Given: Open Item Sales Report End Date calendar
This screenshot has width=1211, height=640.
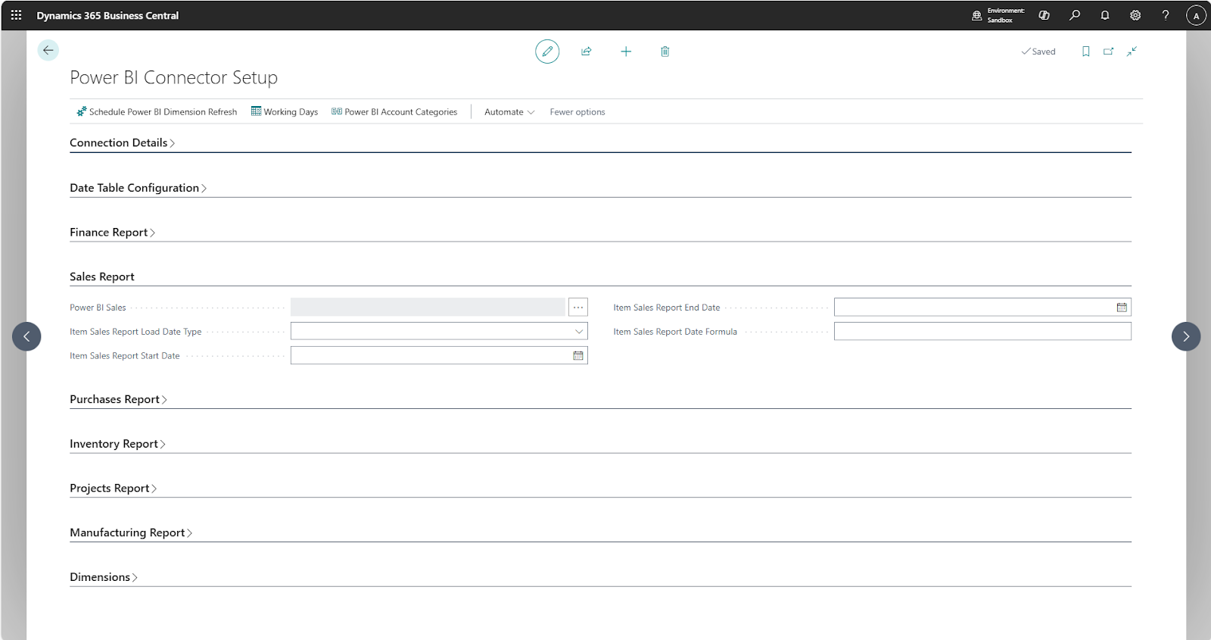Looking at the screenshot, I should pyautogui.click(x=1122, y=308).
